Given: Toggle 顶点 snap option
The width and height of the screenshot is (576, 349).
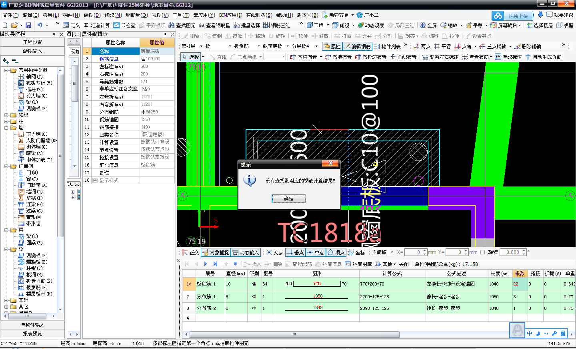Looking at the screenshot, I should click(336, 252).
